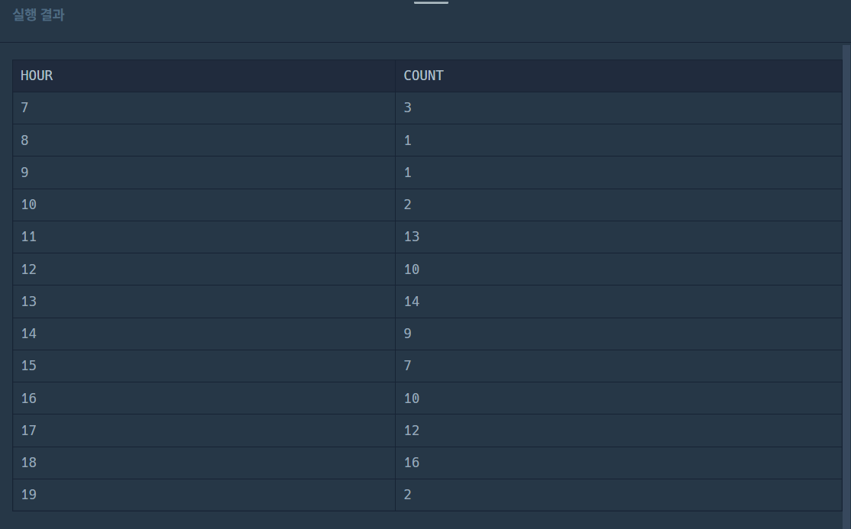This screenshot has height=529, width=851.
Task: Click the COUNT value 12 for hour 17
Action: (619, 431)
